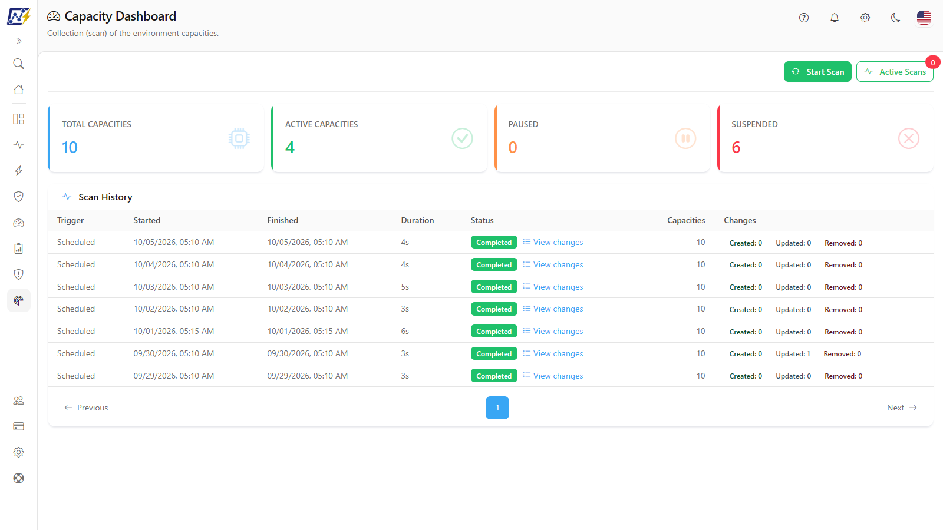Go to the Next page of scan history
Image resolution: width=943 pixels, height=530 pixels.
click(902, 408)
